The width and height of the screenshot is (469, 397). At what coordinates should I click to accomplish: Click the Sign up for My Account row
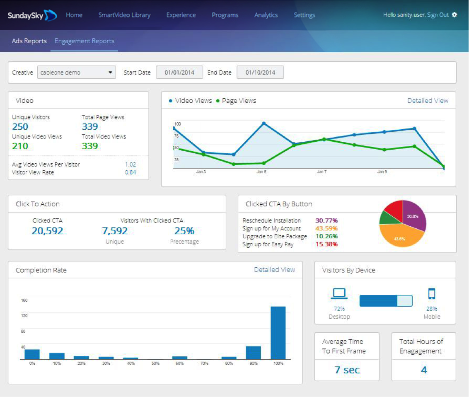click(x=290, y=229)
